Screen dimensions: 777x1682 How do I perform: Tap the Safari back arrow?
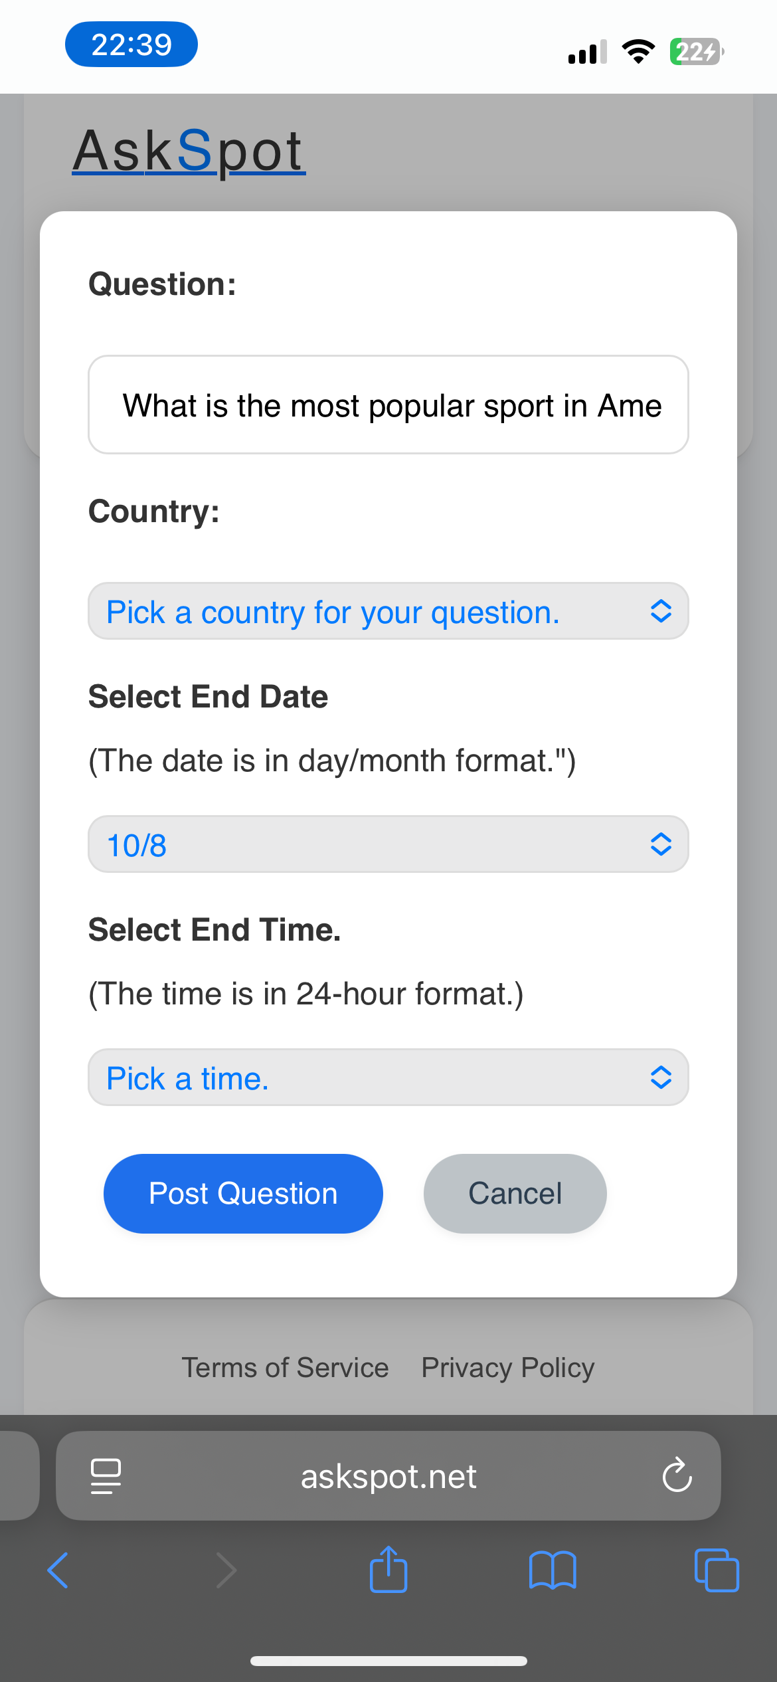click(x=58, y=1570)
